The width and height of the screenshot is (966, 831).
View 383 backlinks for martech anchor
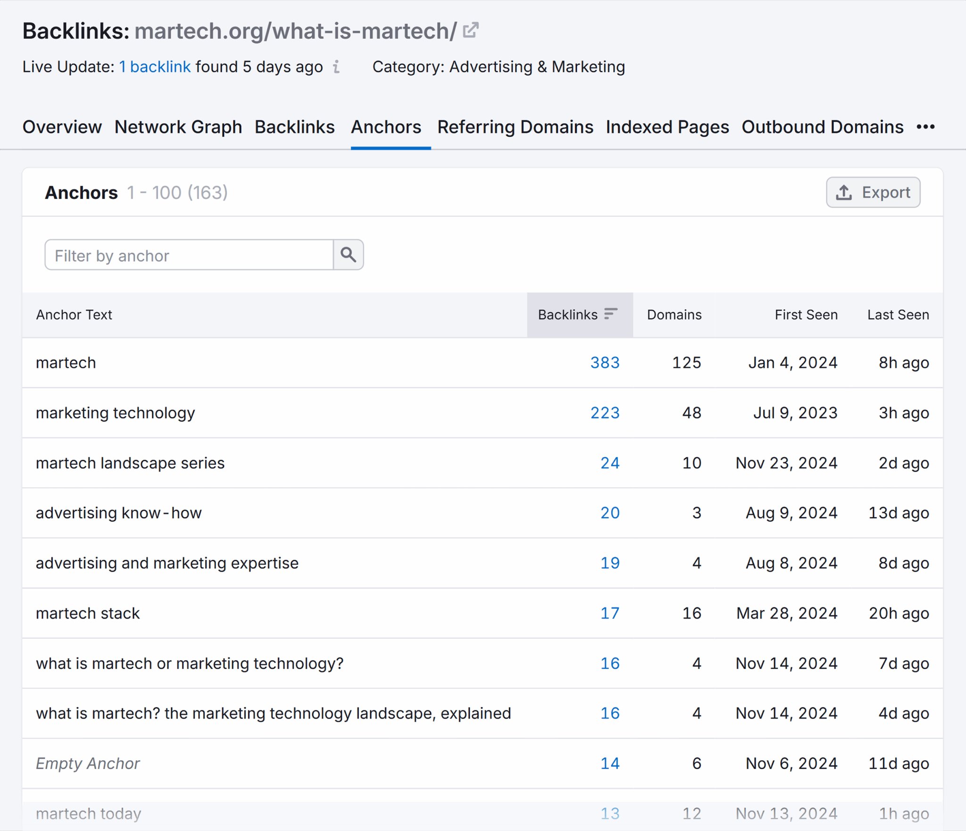coord(605,363)
